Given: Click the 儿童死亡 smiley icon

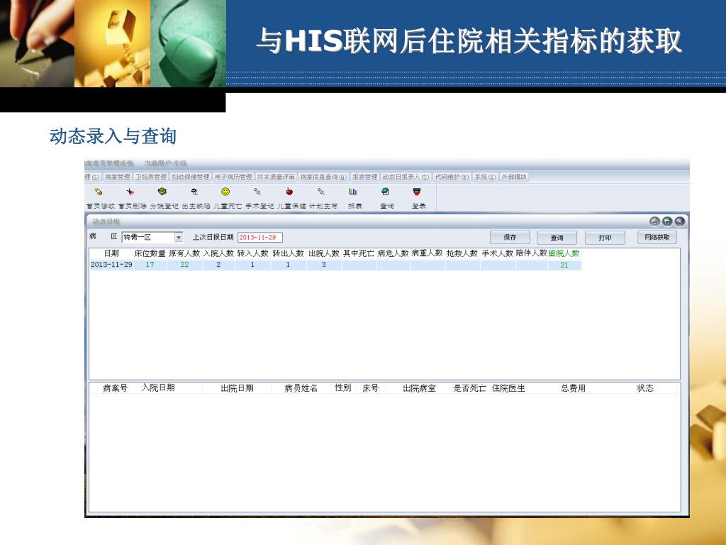Looking at the screenshot, I should pyautogui.click(x=225, y=192).
